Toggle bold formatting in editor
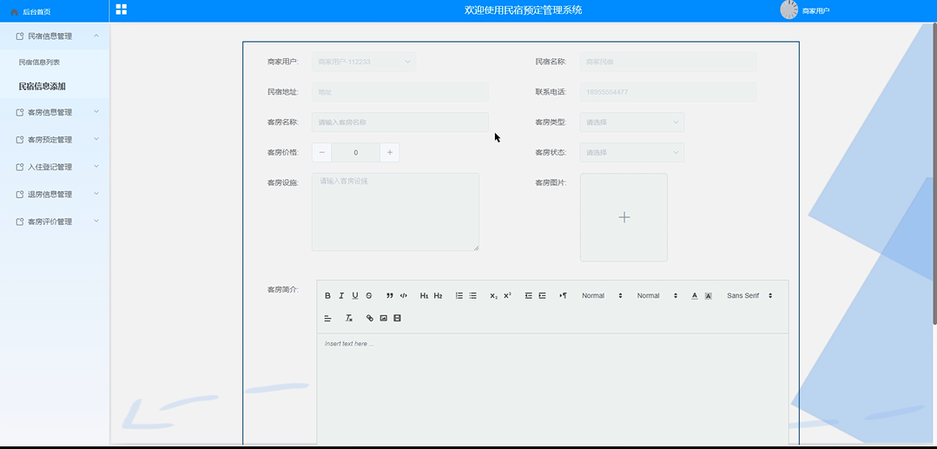Image resolution: width=937 pixels, height=449 pixels. coord(327,295)
